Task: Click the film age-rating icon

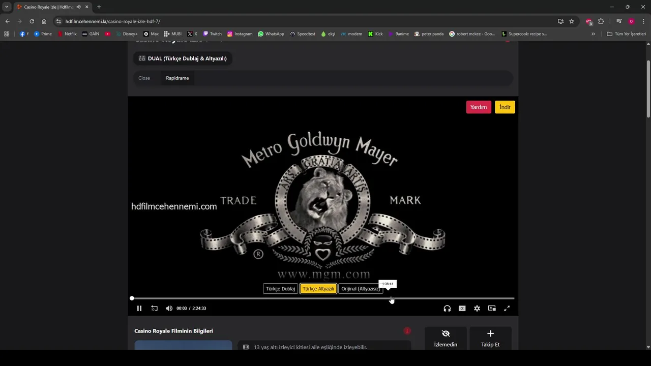Action: (x=246, y=347)
